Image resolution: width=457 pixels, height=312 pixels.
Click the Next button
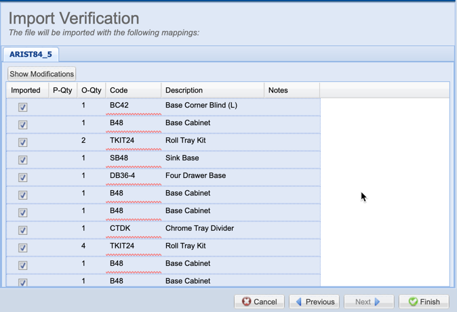369,302
